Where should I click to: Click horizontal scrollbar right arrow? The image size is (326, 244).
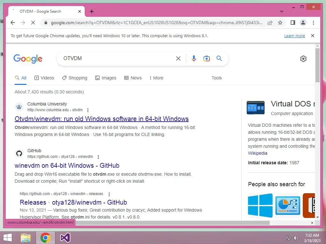click(x=312, y=223)
